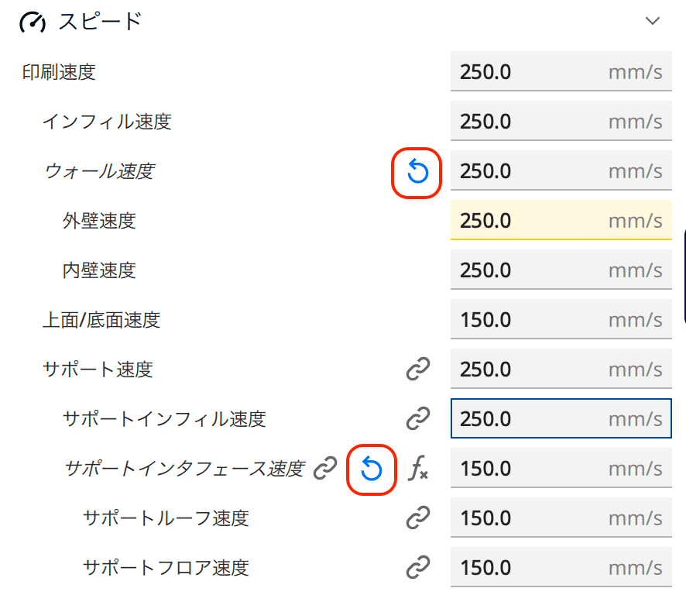Click the 内壁速度 value field
Image resolution: width=686 pixels, height=595 pixels.
click(561, 270)
